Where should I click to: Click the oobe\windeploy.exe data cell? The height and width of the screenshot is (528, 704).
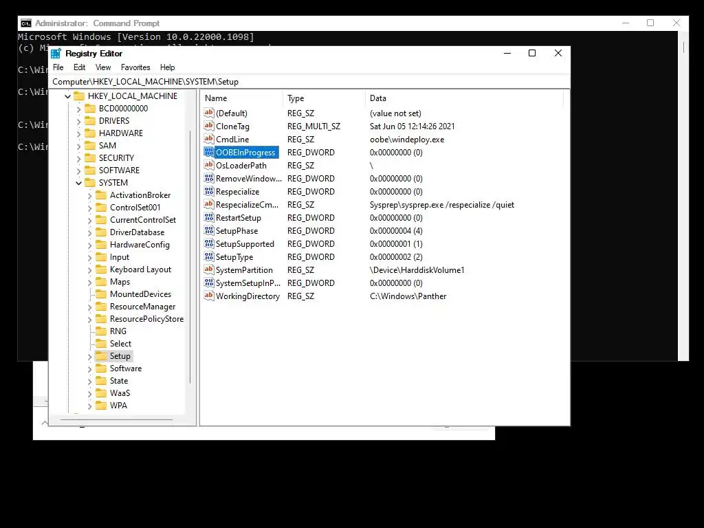tap(407, 139)
